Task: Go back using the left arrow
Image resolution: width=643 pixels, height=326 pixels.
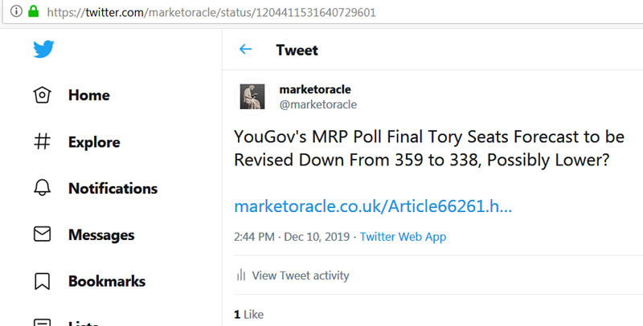Action: tap(245, 50)
